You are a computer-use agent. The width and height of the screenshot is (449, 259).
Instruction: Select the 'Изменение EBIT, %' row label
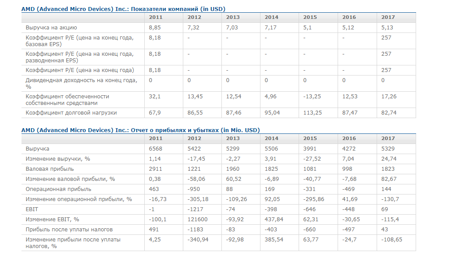[x=53, y=219]
